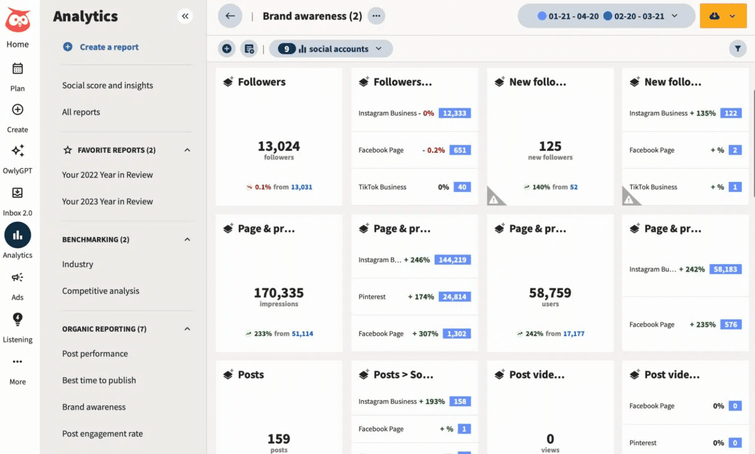The height and width of the screenshot is (454, 755).
Task: Click the Create plus icon in sidebar
Action: (18, 110)
